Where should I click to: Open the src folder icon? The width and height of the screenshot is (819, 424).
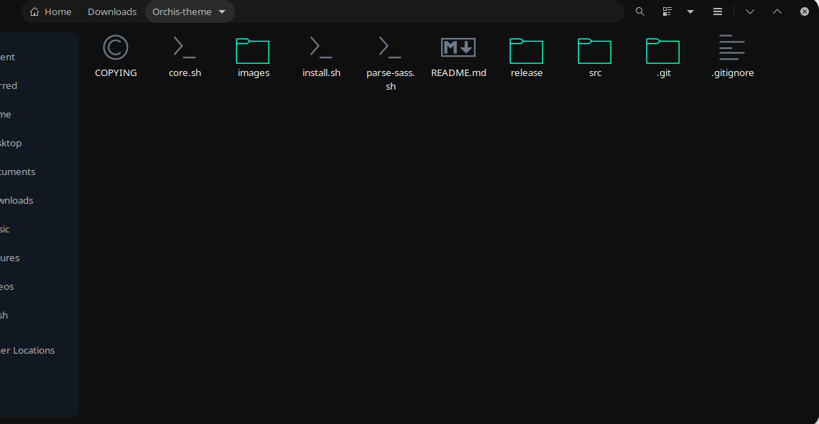tap(594, 51)
